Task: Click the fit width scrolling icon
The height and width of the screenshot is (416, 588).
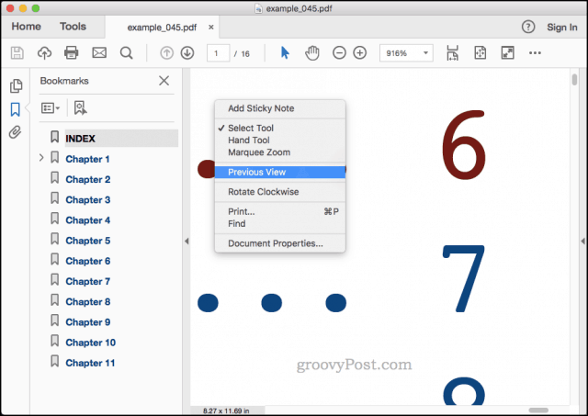Action: click(x=453, y=53)
